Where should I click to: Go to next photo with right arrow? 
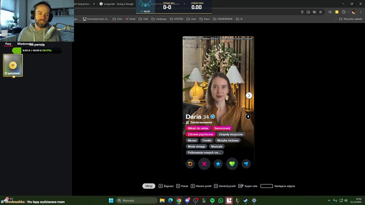249,96
